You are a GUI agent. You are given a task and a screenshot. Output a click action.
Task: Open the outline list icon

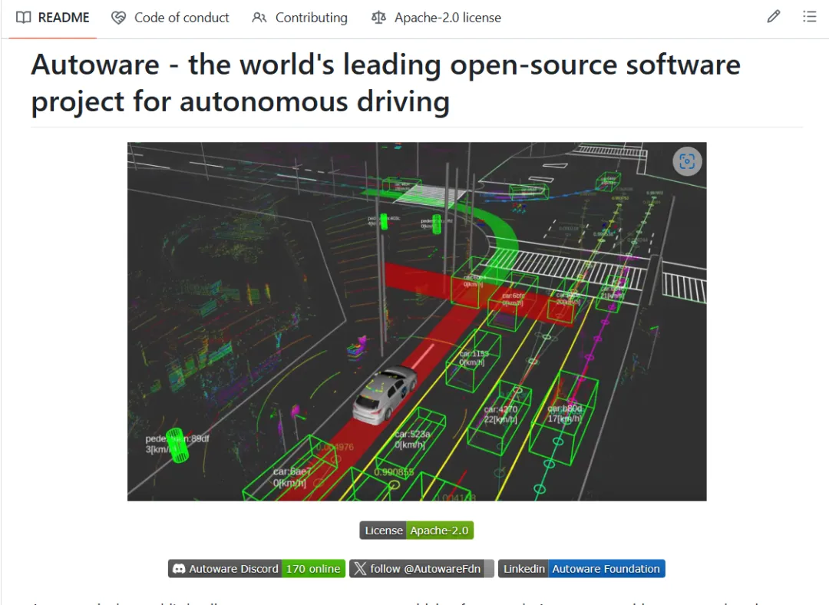tap(810, 17)
